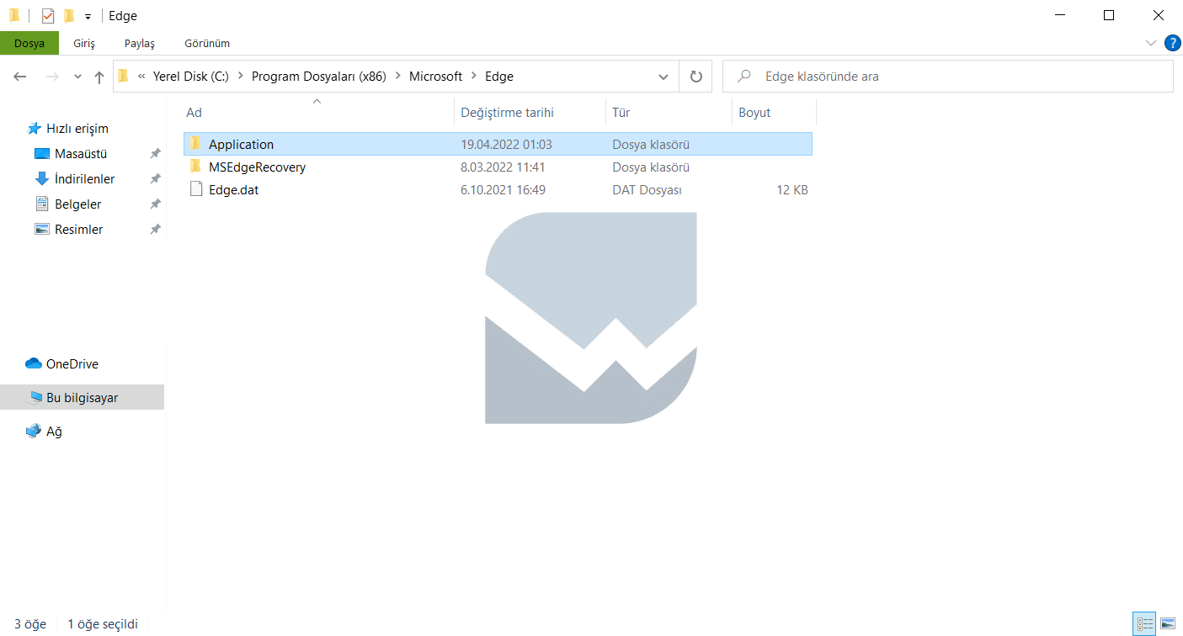This screenshot has height=636, width=1183.
Task: Open OneDrive in the navigation pane
Action: (x=72, y=364)
